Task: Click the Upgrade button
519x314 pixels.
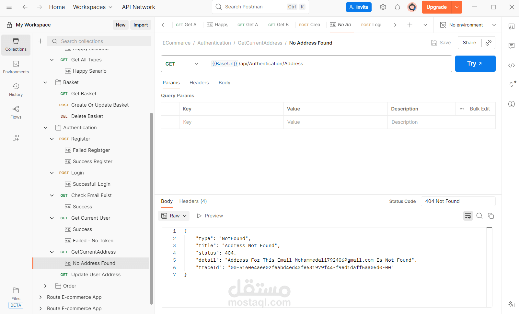Action: [x=436, y=7]
